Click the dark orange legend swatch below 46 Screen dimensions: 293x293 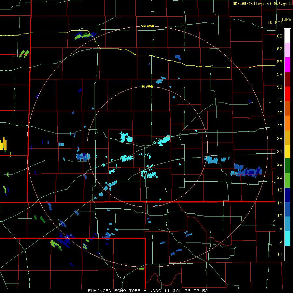point(287,108)
